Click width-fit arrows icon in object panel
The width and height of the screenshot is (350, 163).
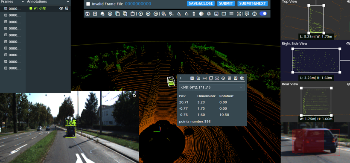[x=204, y=78]
